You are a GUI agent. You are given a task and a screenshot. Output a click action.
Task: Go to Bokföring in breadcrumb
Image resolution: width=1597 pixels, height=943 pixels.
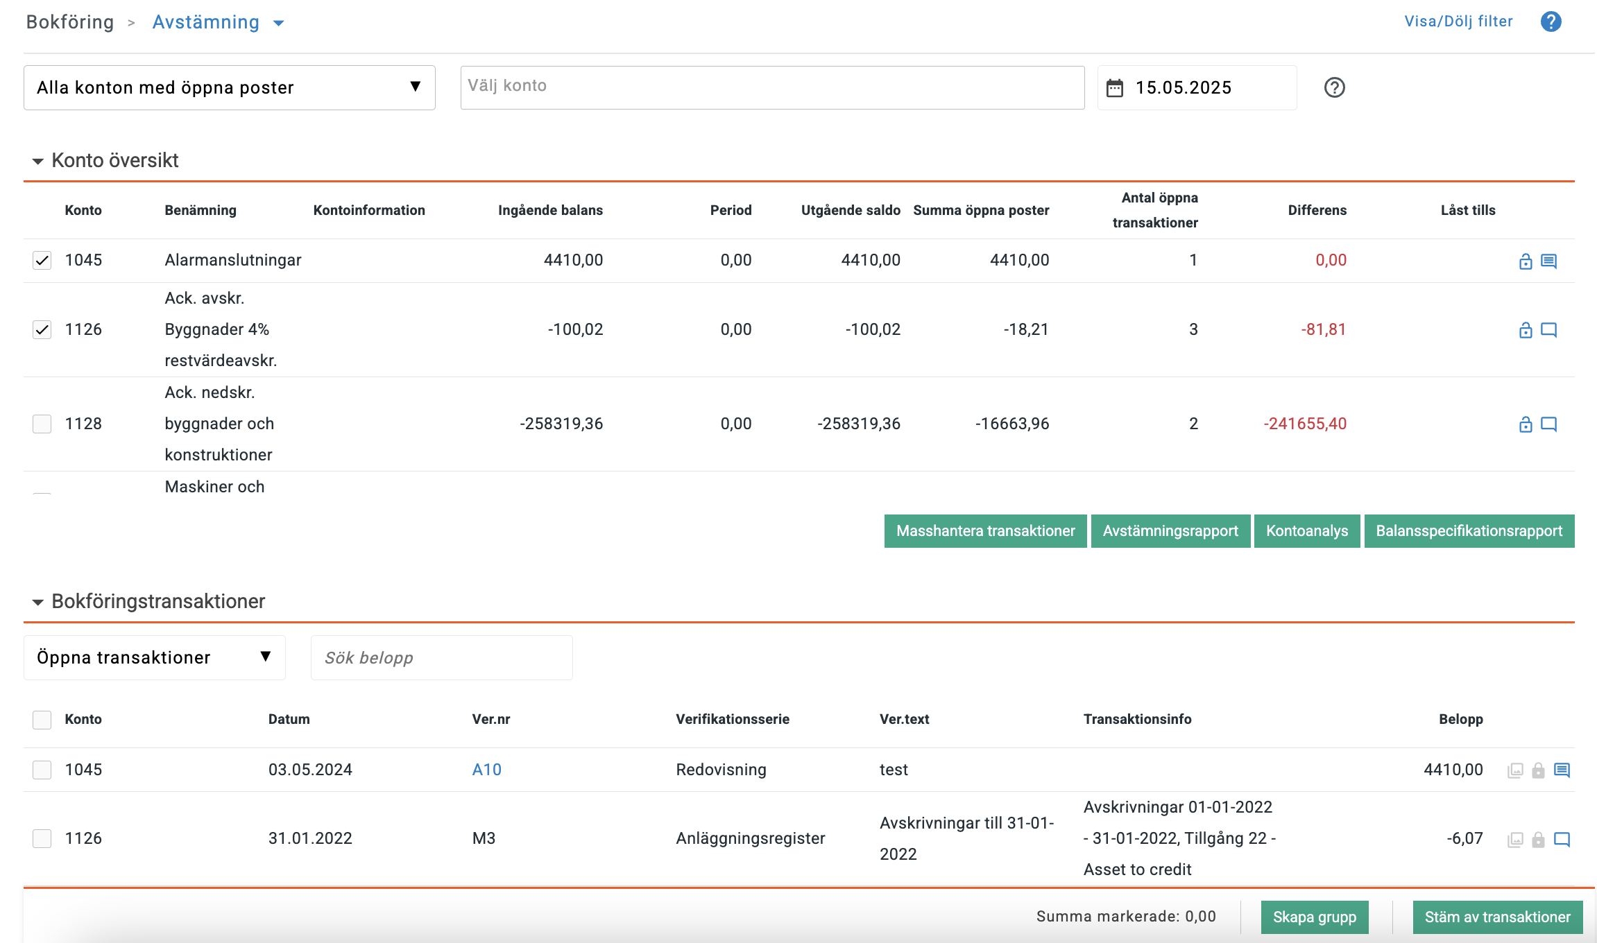coord(70,22)
